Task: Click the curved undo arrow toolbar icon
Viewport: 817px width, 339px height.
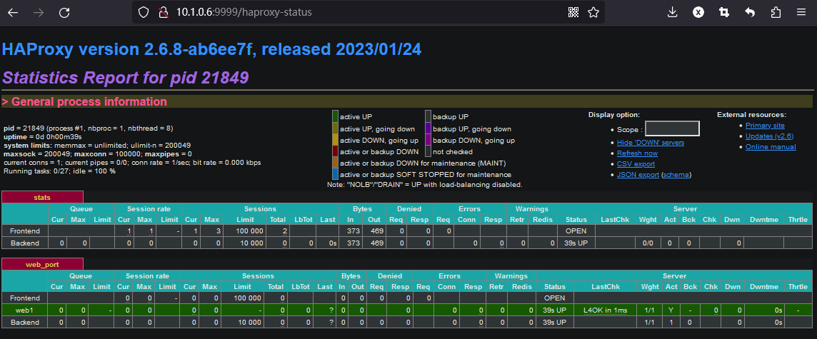Action: click(x=750, y=13)
